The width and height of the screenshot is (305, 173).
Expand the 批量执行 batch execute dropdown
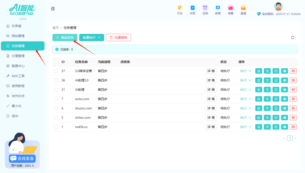coord(92,37)
